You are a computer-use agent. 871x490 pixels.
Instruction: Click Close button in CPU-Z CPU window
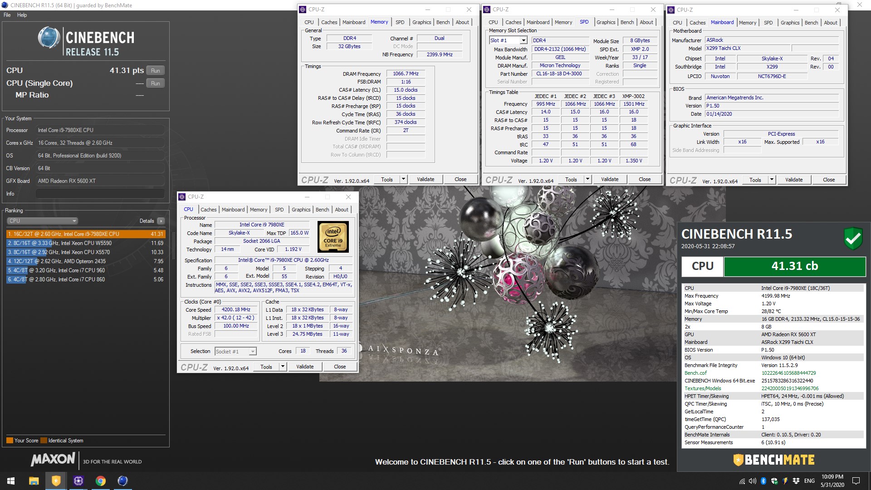pyautogui.click(x=340, y=367)
